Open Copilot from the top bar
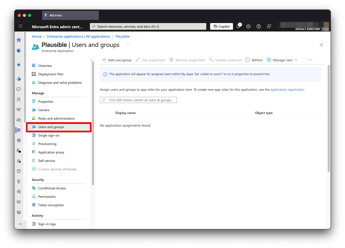The image size is (345, 248). 221,26
